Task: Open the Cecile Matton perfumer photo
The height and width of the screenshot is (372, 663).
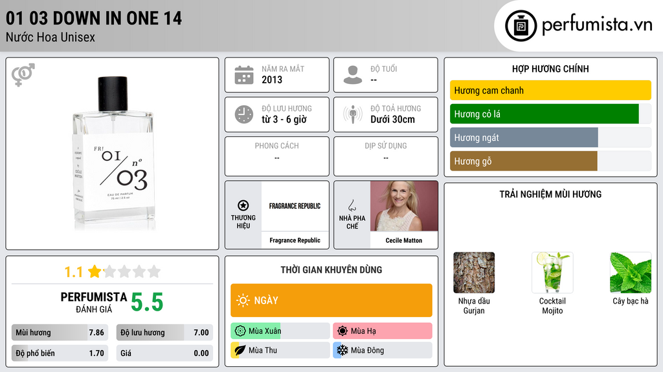Action: coord(404,206)
